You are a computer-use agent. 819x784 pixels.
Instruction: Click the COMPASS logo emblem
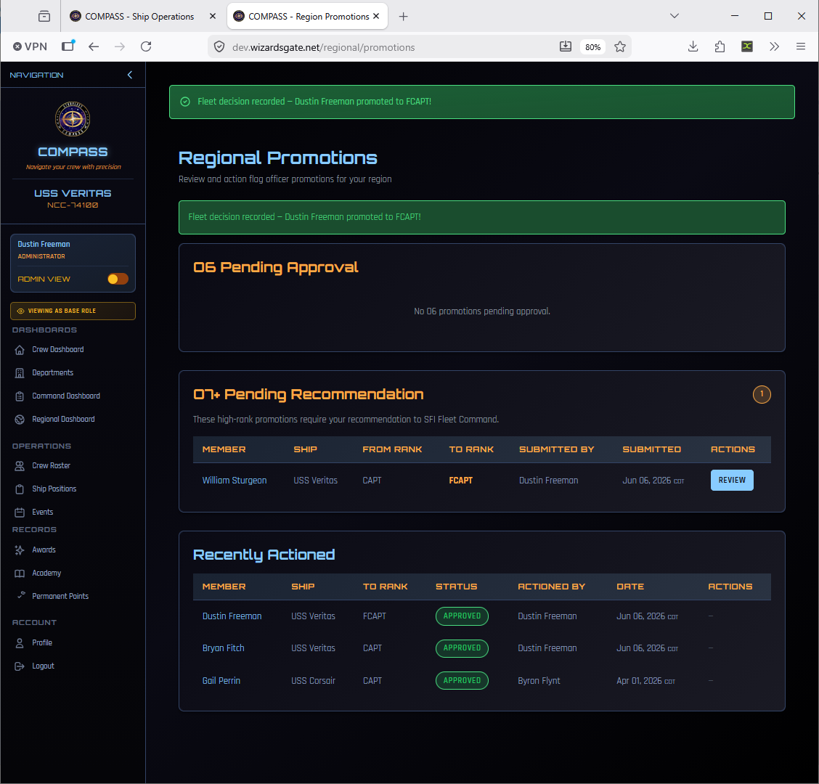tap(73, 119)
